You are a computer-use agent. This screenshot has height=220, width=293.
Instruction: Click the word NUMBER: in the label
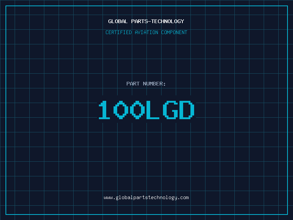coord(154,84)
